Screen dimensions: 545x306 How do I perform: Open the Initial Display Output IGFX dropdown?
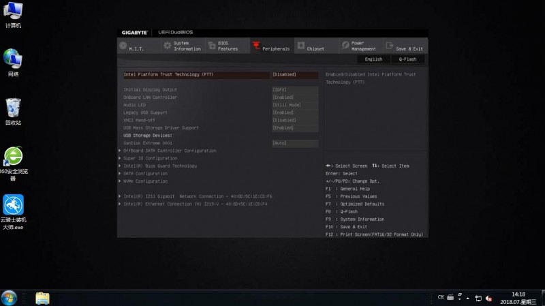point(295,90)
